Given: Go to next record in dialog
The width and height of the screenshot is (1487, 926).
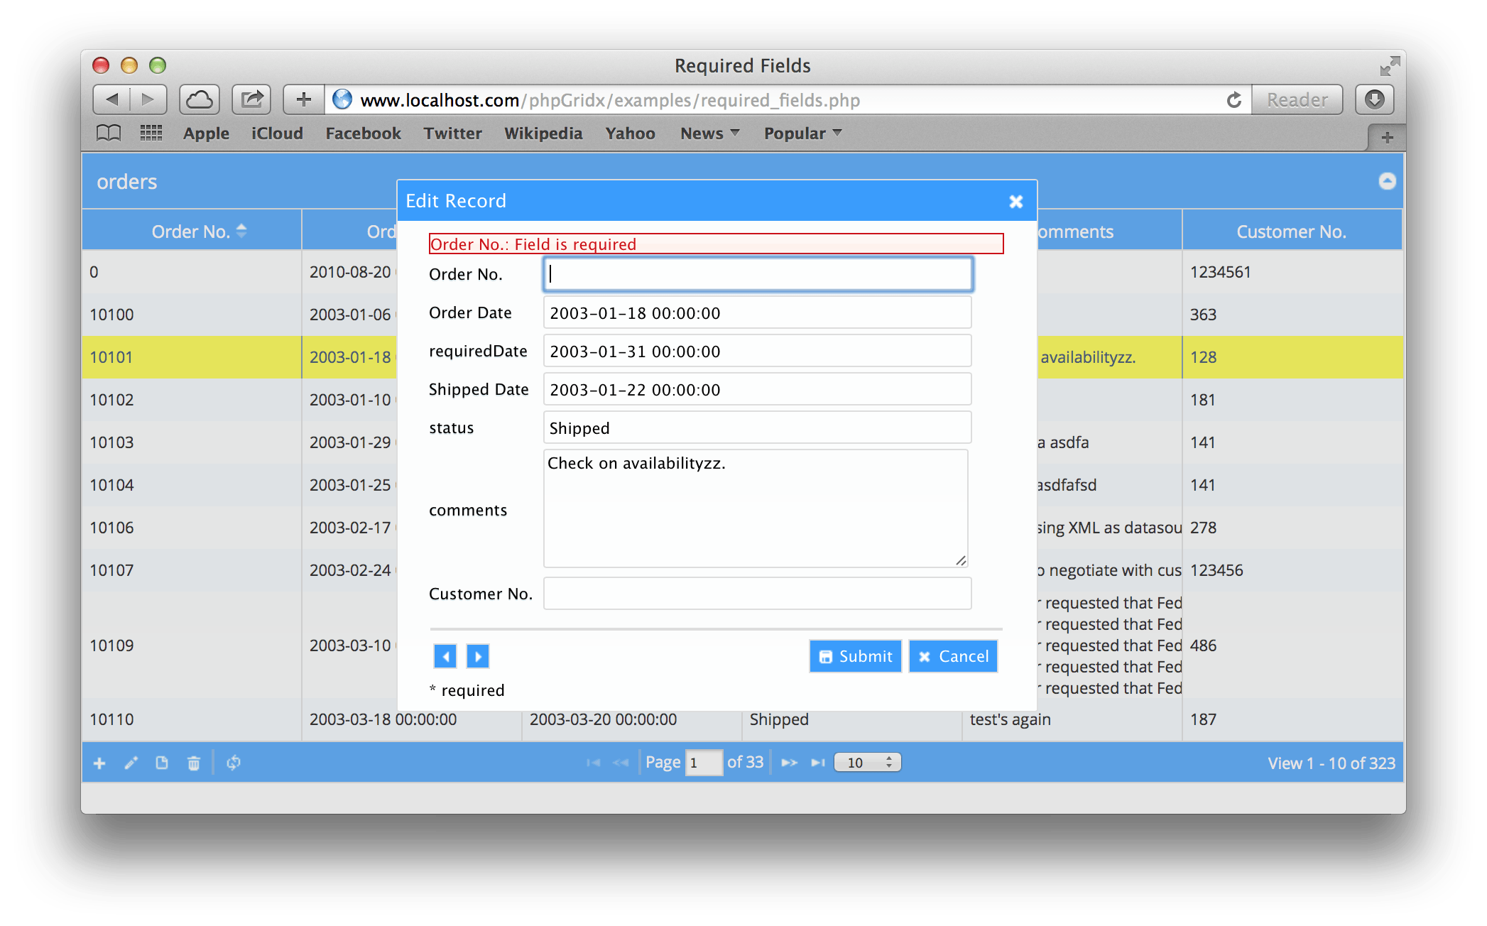Looking at the screenshot, I should click(x=478, y=656).
